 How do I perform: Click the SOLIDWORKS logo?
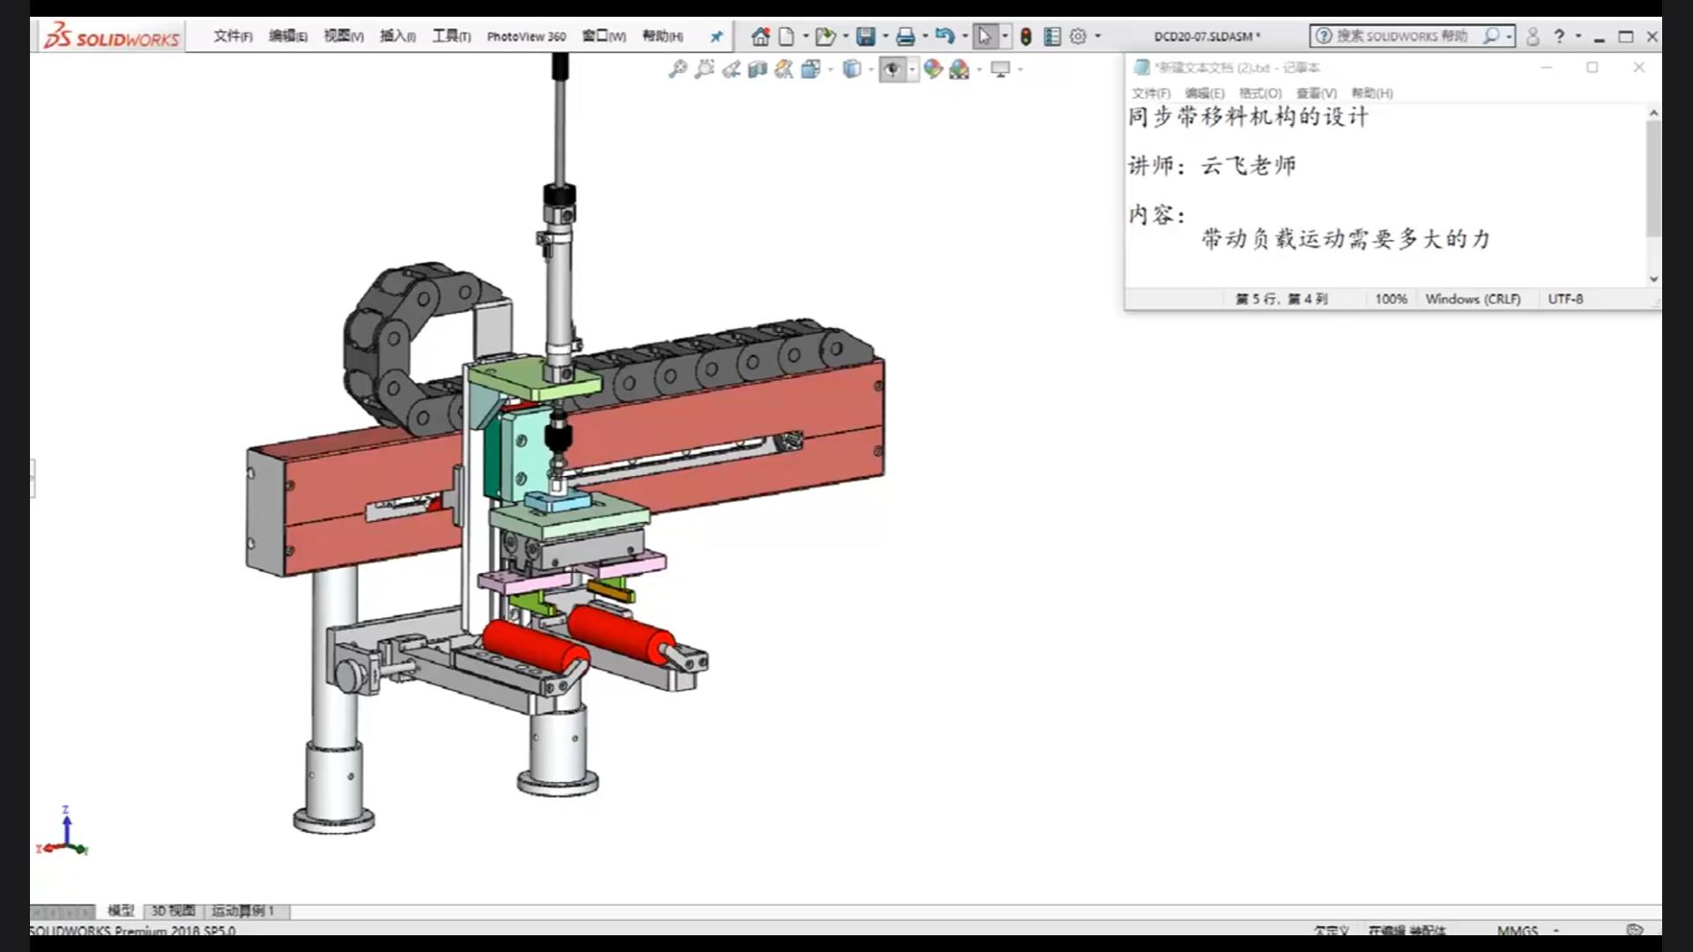(112, 37)
